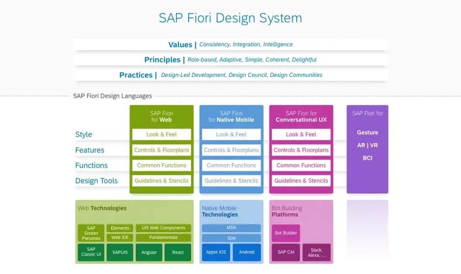Viewport: 461px width, 274px height.
Task: Open the Bot Builder tool
Action: click(x=285, y=233)
